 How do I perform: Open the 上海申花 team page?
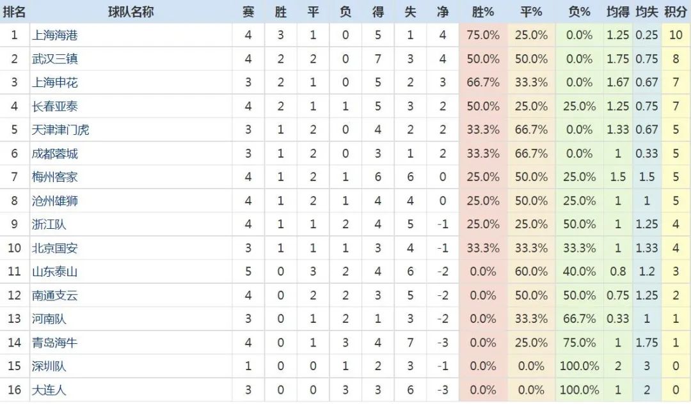[55, 82]
